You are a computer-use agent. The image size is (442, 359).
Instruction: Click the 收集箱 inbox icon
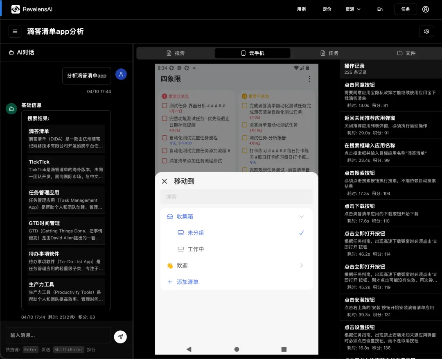point(170,216)
